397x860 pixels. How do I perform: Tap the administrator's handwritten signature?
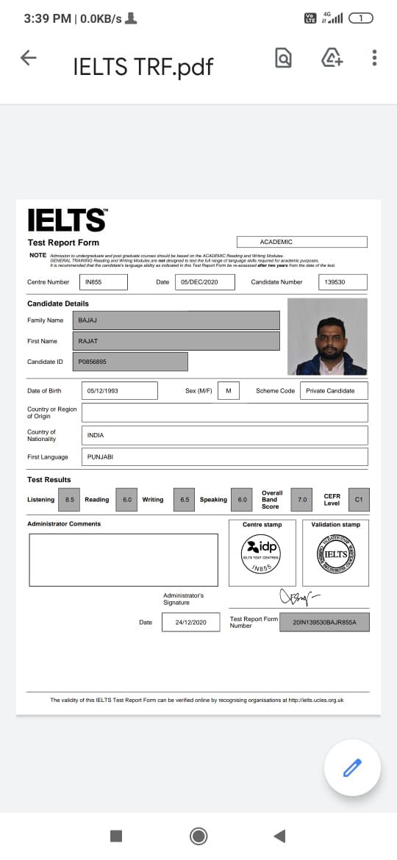coord(298,596)
